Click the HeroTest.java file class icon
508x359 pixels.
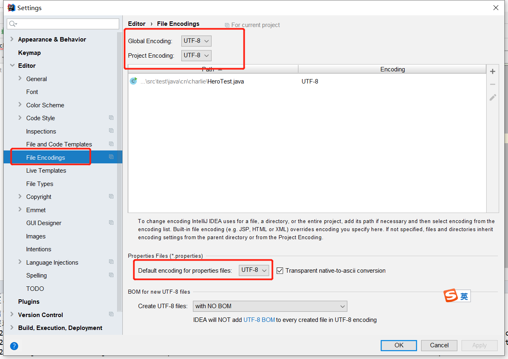(x=133, y=81)
